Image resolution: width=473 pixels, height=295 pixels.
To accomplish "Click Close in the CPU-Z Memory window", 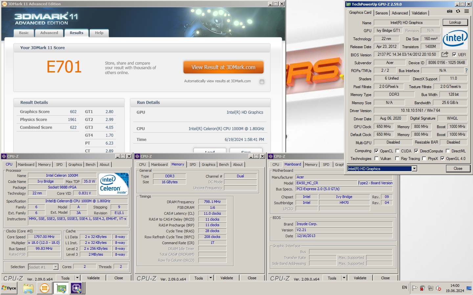I will (252, 278).
